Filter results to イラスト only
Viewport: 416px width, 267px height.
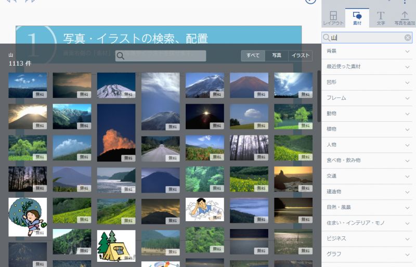pyautogui.click(x=301, y=56)
